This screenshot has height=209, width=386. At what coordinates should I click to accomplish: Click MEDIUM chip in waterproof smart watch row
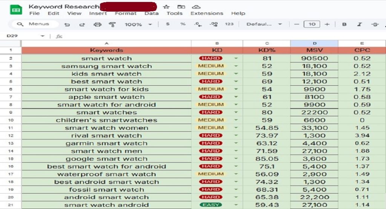click(x=211, y=174)
